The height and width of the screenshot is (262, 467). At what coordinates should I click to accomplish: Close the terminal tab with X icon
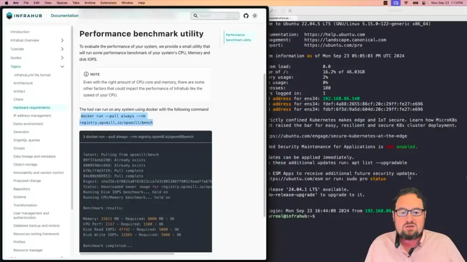point(290,11)
